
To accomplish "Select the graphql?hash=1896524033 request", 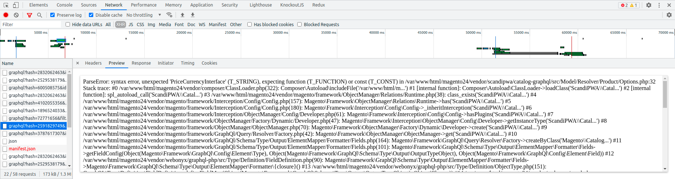I will 34,110.
